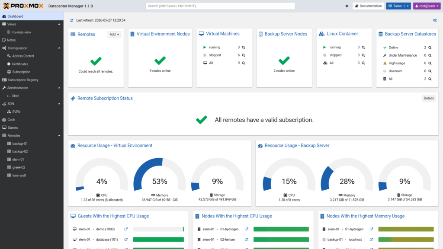This screenshot has height=249, width=443.
Task: Open external link for 02-helium node
Action: pyautogui.click(x=246, y=239)
